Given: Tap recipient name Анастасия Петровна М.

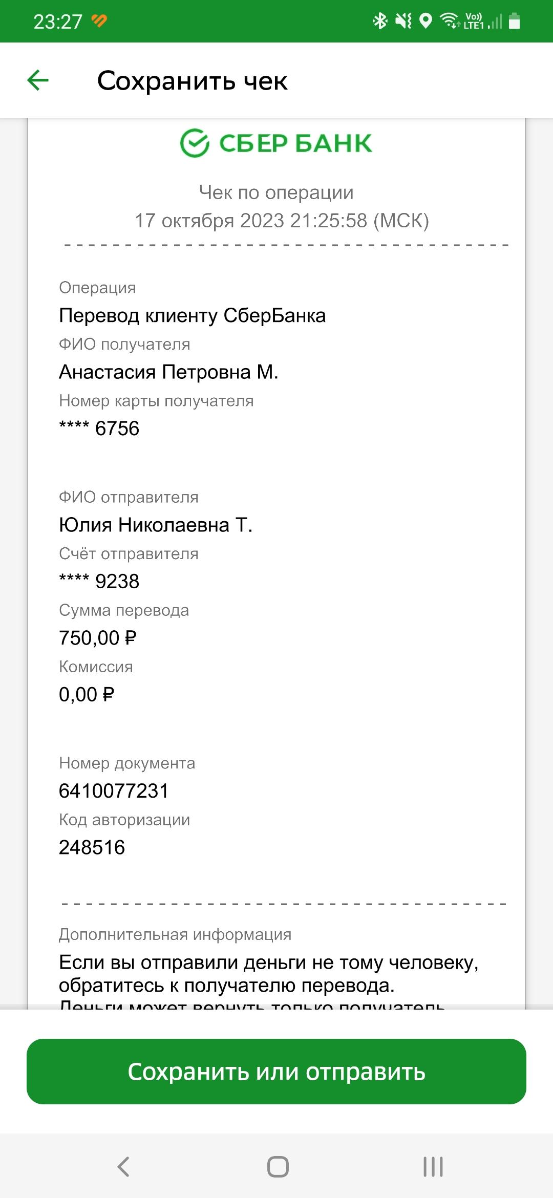Looking at the screenshot, I should 169,372.
